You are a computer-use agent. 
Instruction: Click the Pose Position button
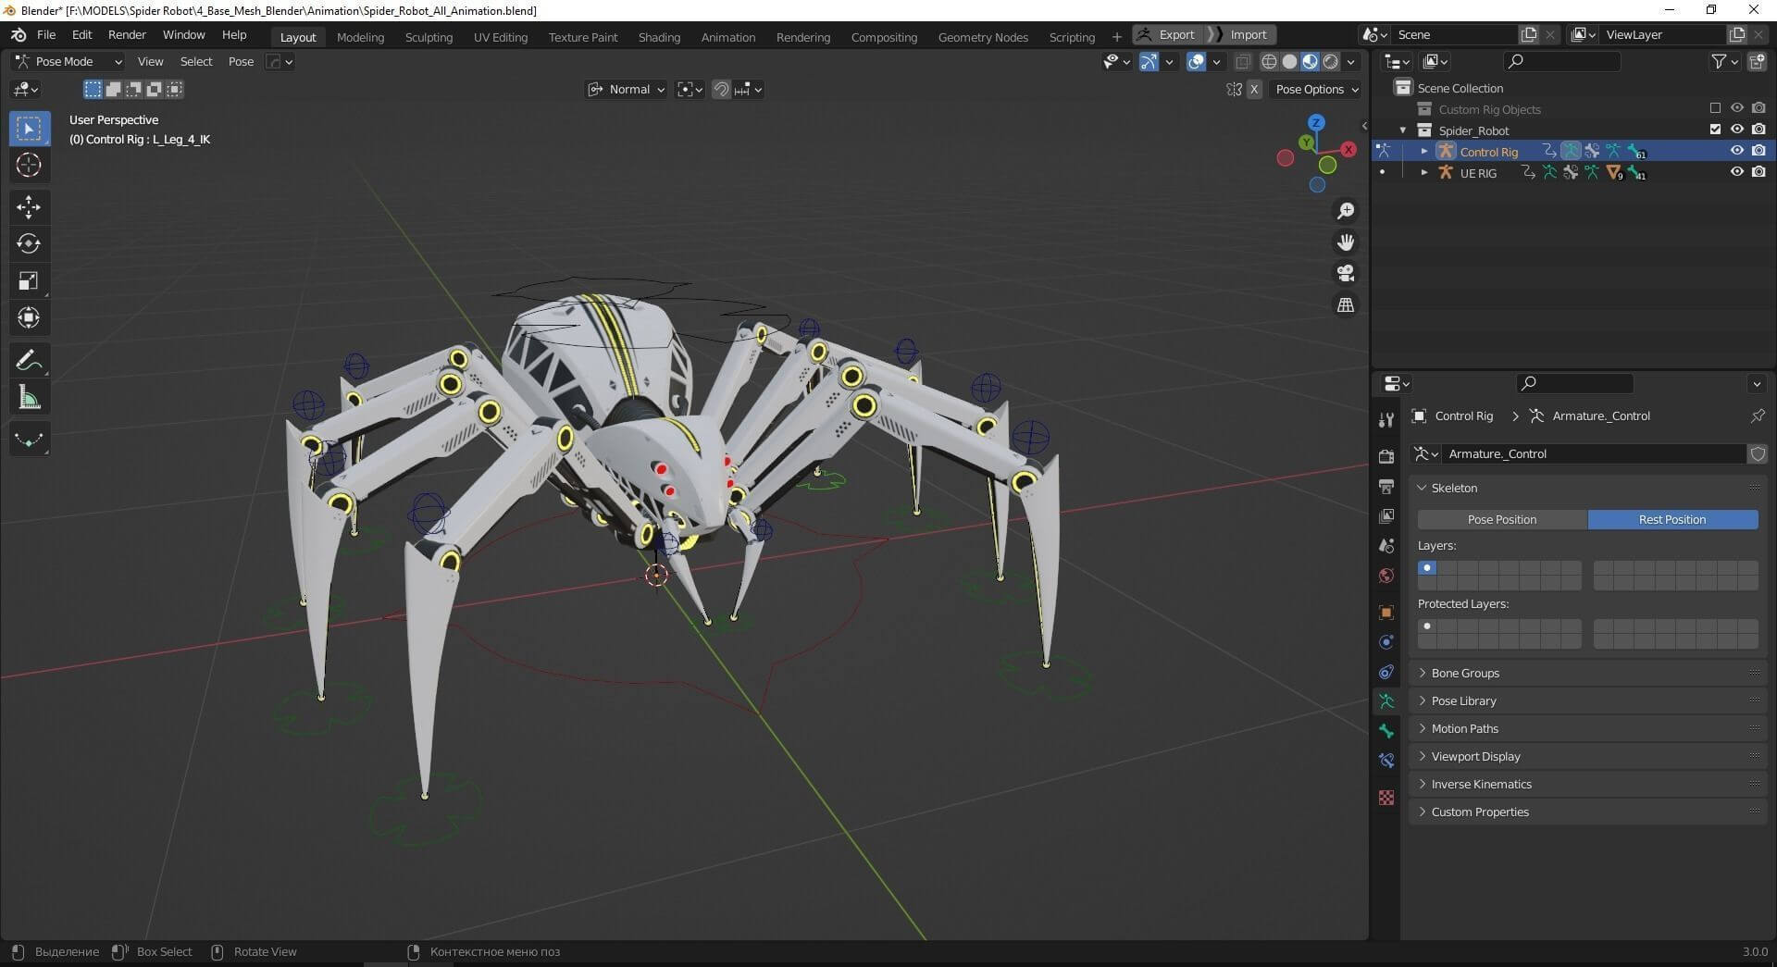click(x=1501, y=519)
